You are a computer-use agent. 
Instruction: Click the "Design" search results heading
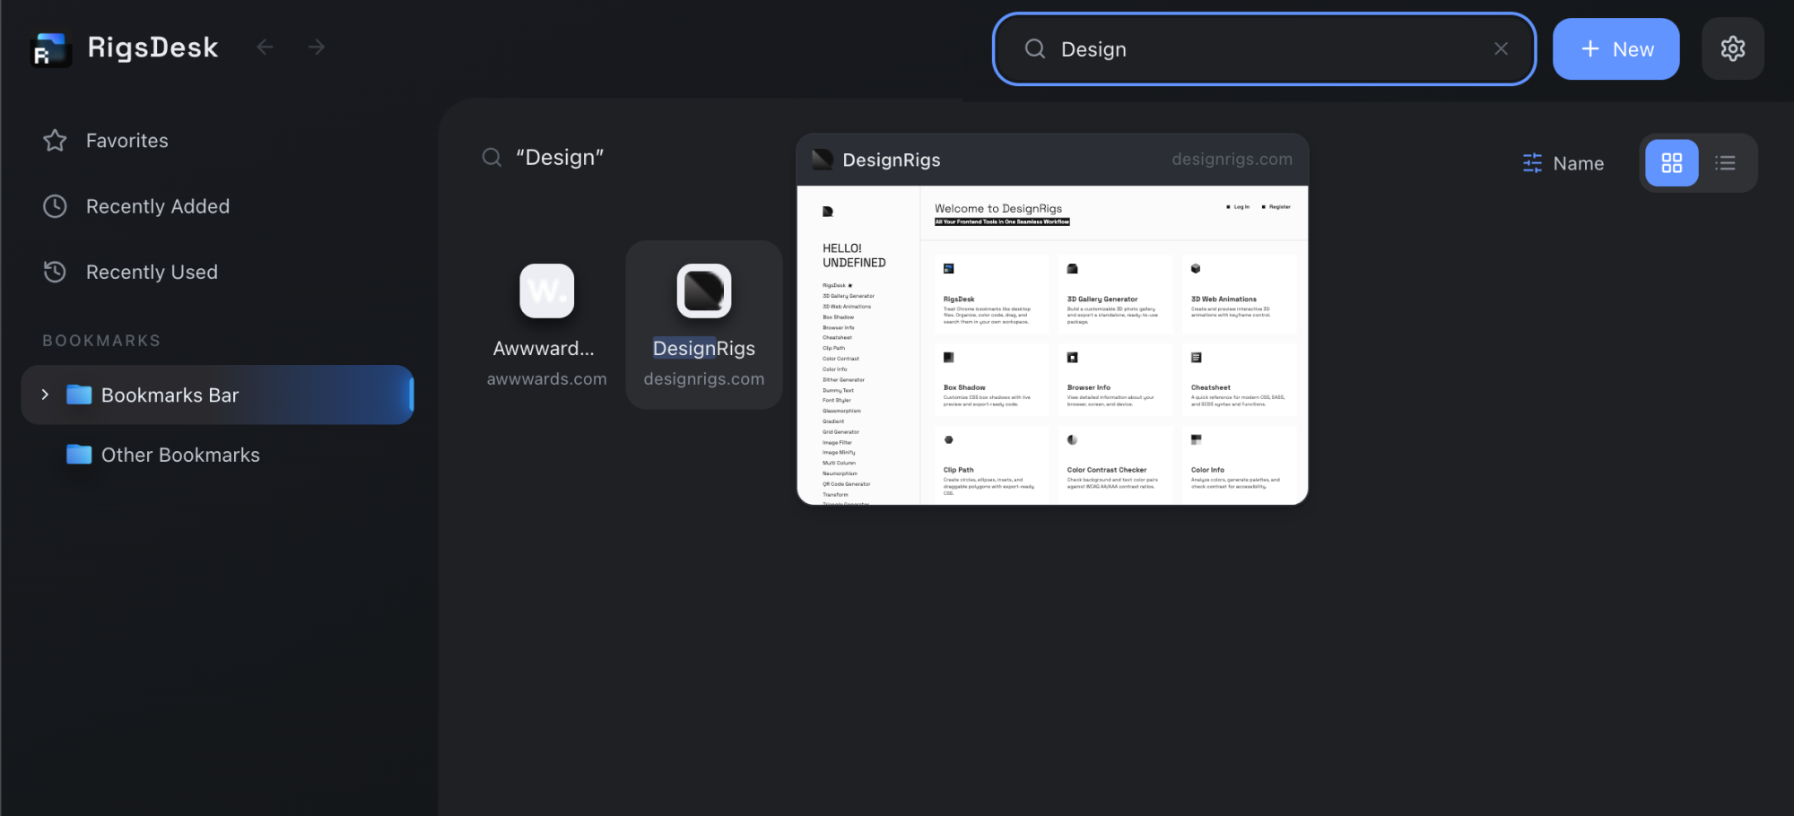pos(560,158)
